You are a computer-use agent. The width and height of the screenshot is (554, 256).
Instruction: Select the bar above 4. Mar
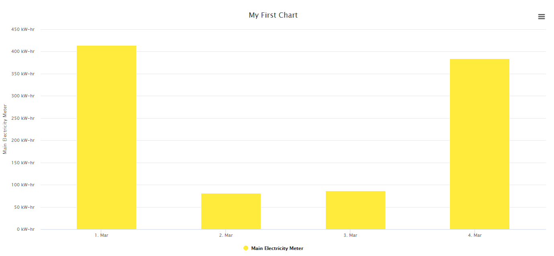[480, 144]
